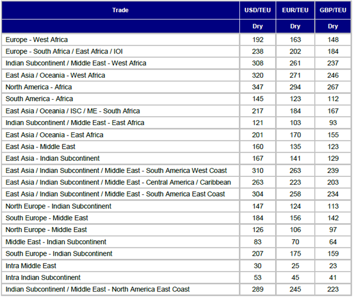This screenshot has width=353, height=297.
Task: Click the USD/TEU column header
Action: pos(258,10)
